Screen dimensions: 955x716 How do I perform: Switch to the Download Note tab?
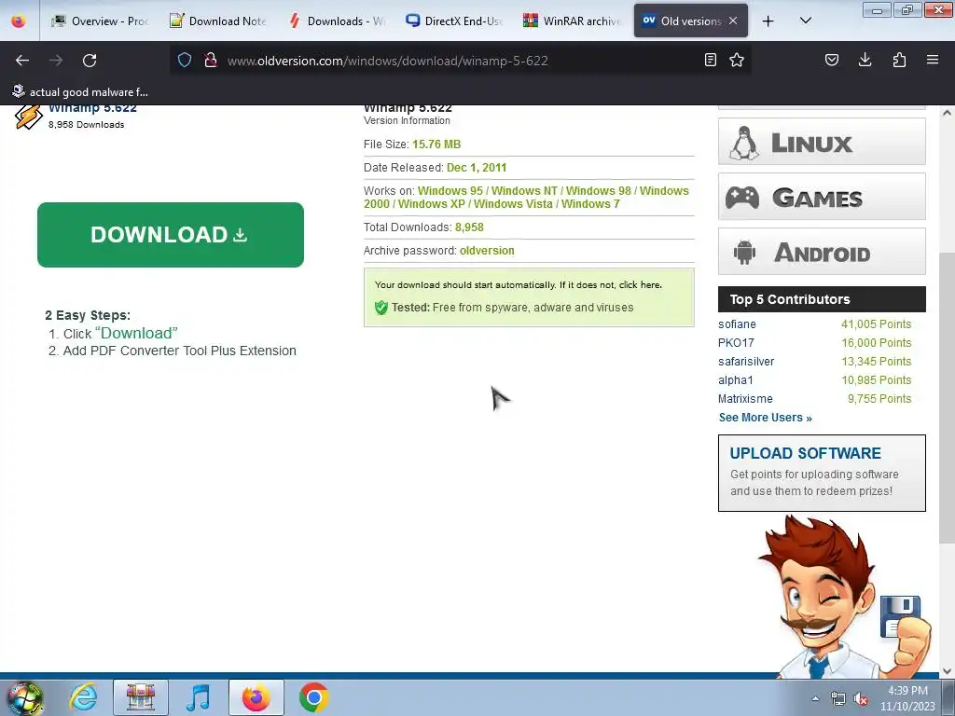218,21
